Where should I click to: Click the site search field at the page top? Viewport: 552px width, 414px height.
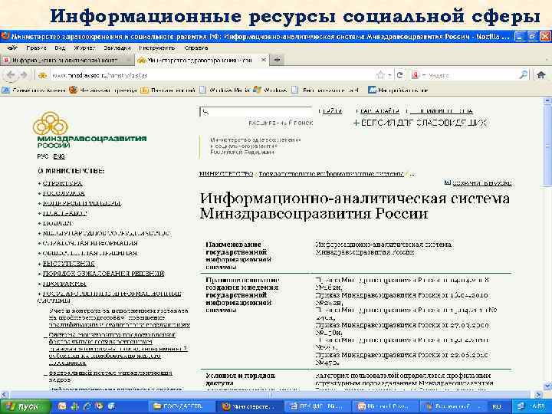(256, 112)
